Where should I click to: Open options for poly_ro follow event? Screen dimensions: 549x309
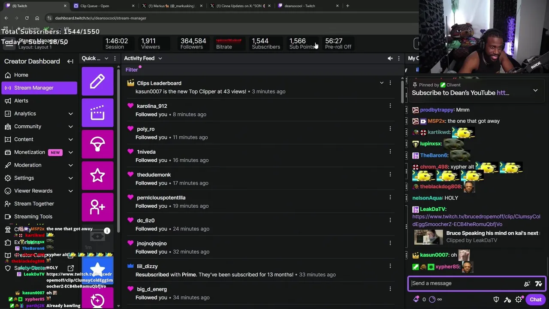pyautogui.click(x=390, y=128)
